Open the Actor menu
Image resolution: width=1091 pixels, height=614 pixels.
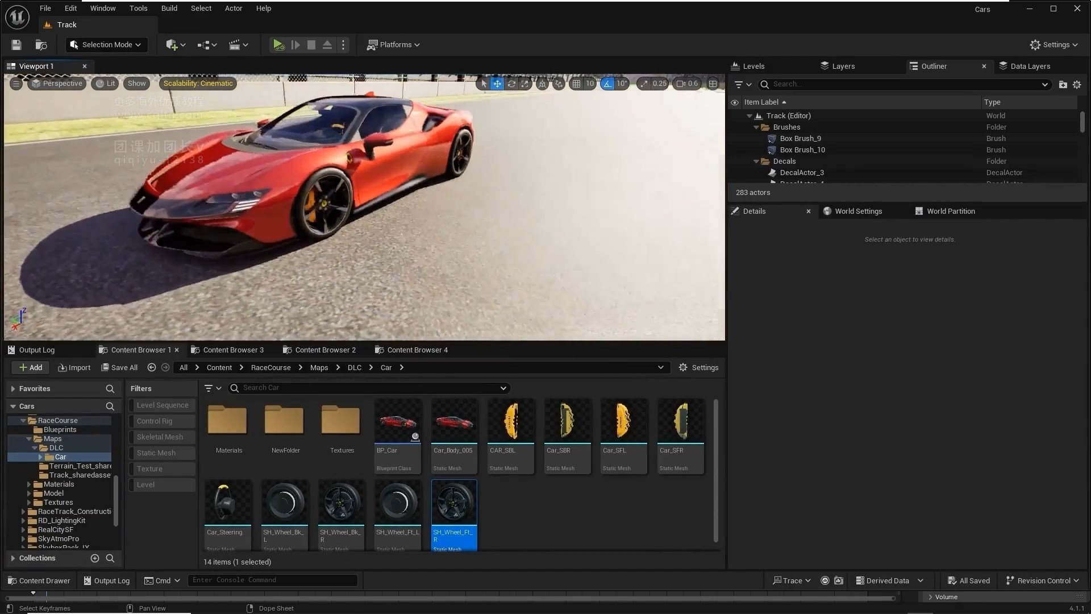(234, 9)
